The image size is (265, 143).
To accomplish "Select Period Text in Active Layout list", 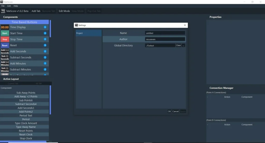I will pyautogui.click(x=26, y=115).
